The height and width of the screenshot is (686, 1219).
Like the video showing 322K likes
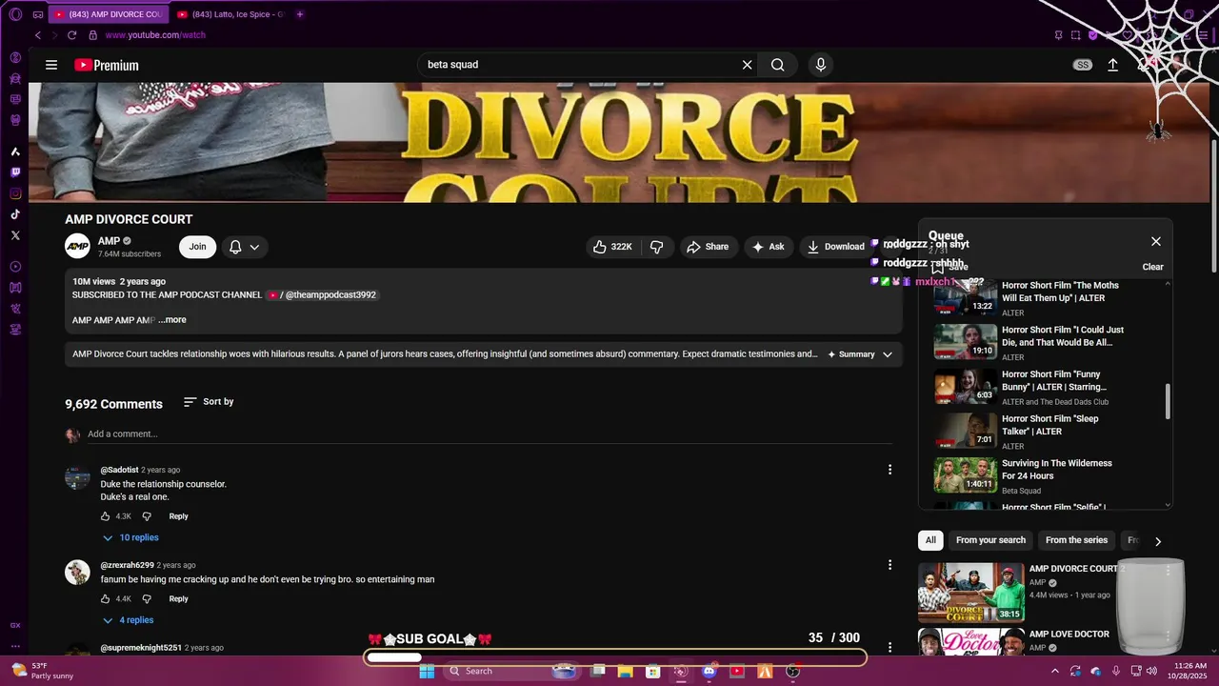[x=613, y=247]
